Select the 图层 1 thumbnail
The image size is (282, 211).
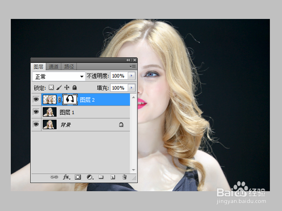click(x=50, y=112)
